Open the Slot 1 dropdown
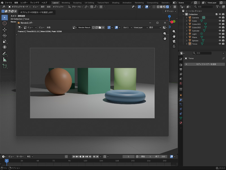 coord(127,27)
